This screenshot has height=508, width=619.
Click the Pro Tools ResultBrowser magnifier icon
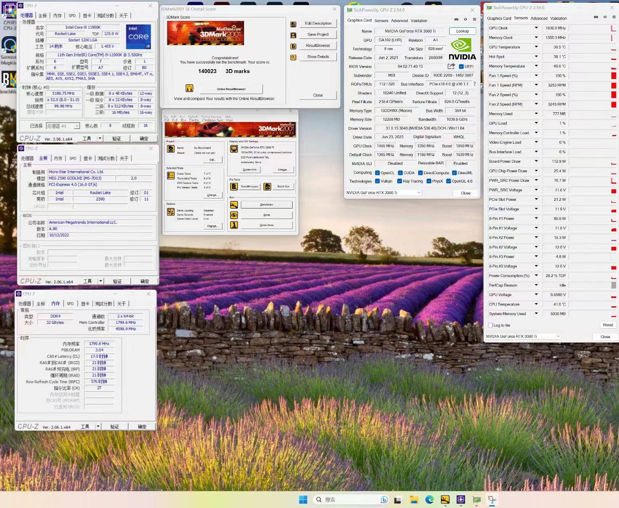[234, 187]
